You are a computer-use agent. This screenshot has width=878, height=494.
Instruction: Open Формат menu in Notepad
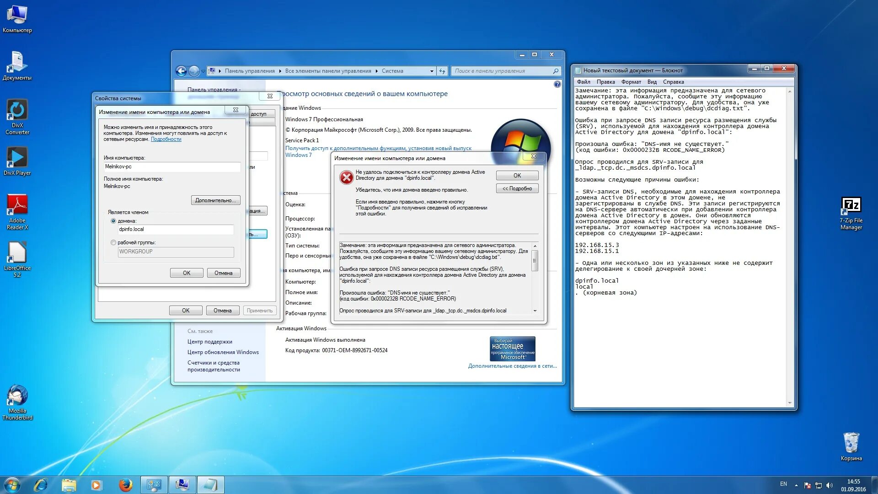631,82
